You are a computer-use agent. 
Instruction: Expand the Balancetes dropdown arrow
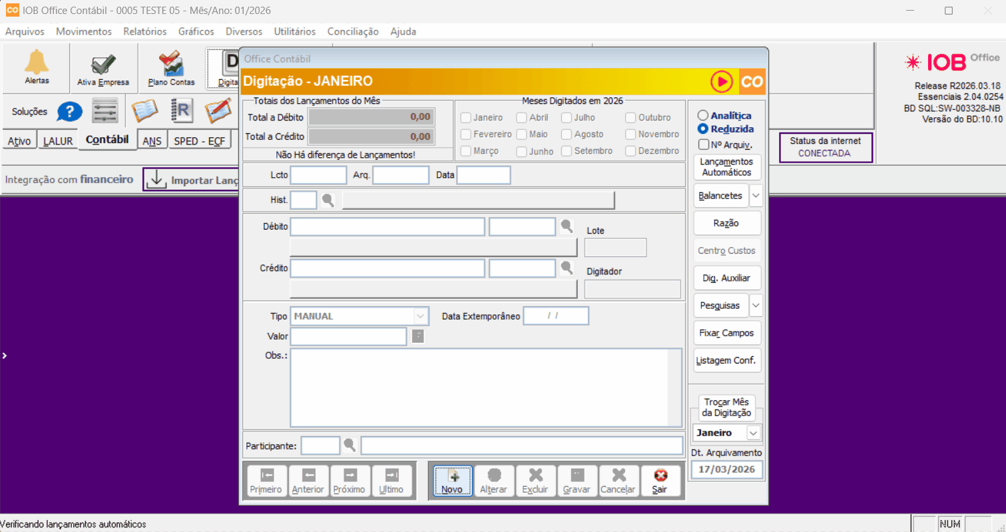[x=756, y=196]
